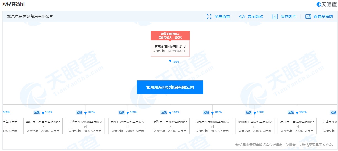338x151 pixels.
Task: Click the red 最终受益人 100% banner
Action: tap(170, 35)
